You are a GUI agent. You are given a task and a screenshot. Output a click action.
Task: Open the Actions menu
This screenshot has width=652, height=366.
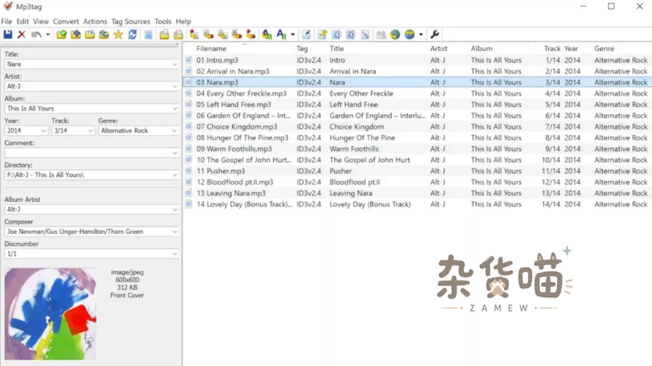(x=95, y=21)
